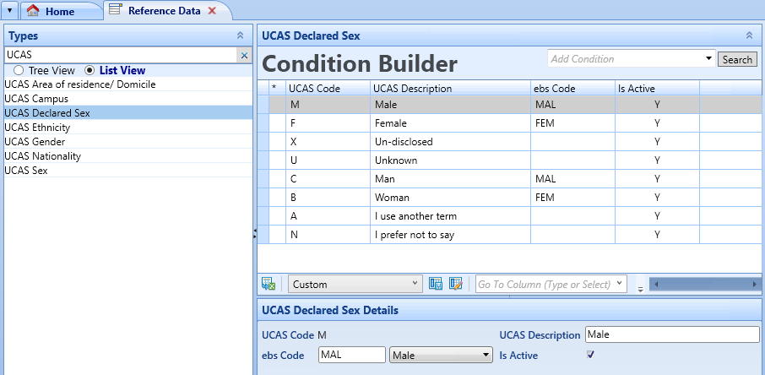Click the edit grid layout pencil icon
Viewport: 765px width, 375px height.
[x=456, y=284]
